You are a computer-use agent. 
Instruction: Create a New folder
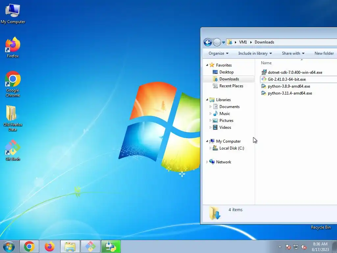324,53
